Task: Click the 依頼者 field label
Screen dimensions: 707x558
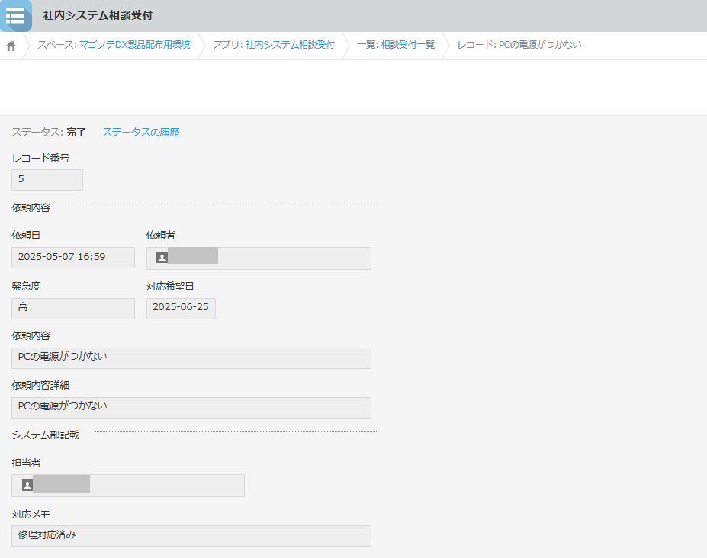Action: (160, 235)
